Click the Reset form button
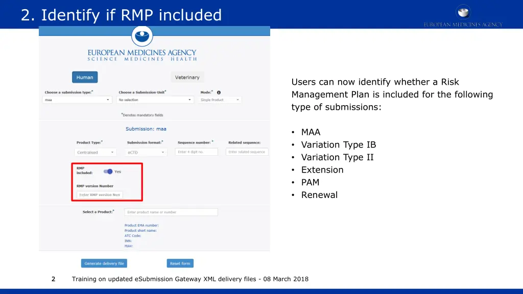Image resolution: width=523 pixels, height=294 pixels. coord(180,263)
